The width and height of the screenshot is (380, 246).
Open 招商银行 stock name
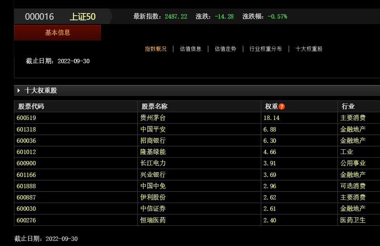(153, 141)
